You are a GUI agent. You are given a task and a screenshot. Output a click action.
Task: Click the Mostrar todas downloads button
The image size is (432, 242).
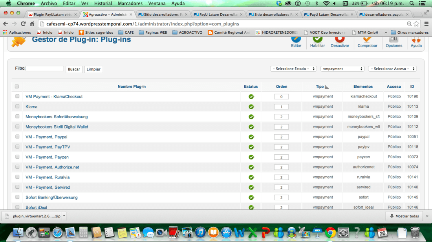(x=404, y=216)
